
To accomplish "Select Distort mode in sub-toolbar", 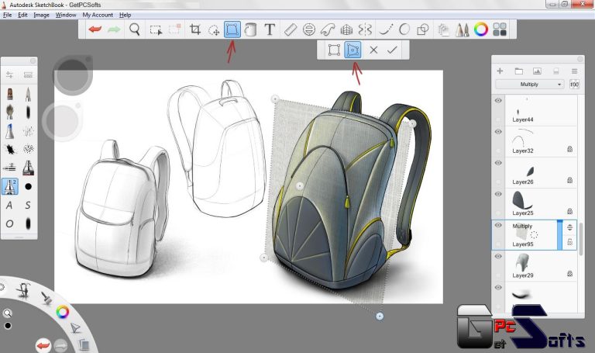I will [353, 50].
